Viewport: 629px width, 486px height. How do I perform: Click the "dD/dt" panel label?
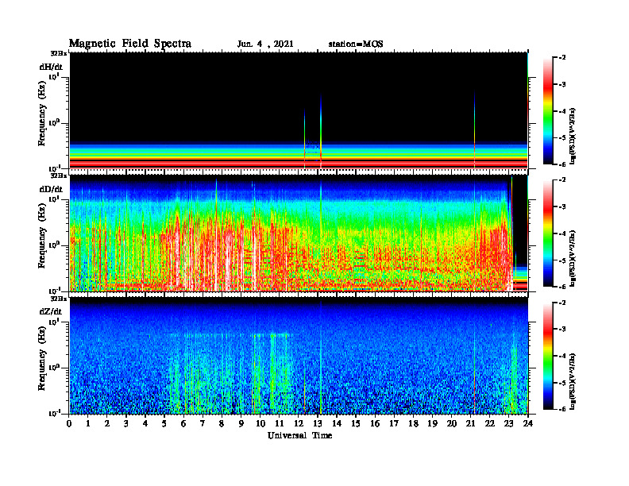pos(51,189)
